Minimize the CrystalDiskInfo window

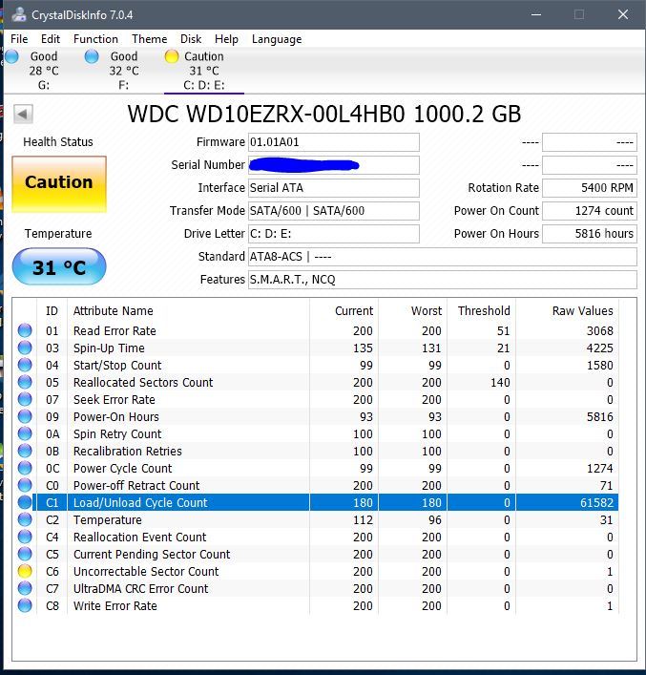(536, 14)
